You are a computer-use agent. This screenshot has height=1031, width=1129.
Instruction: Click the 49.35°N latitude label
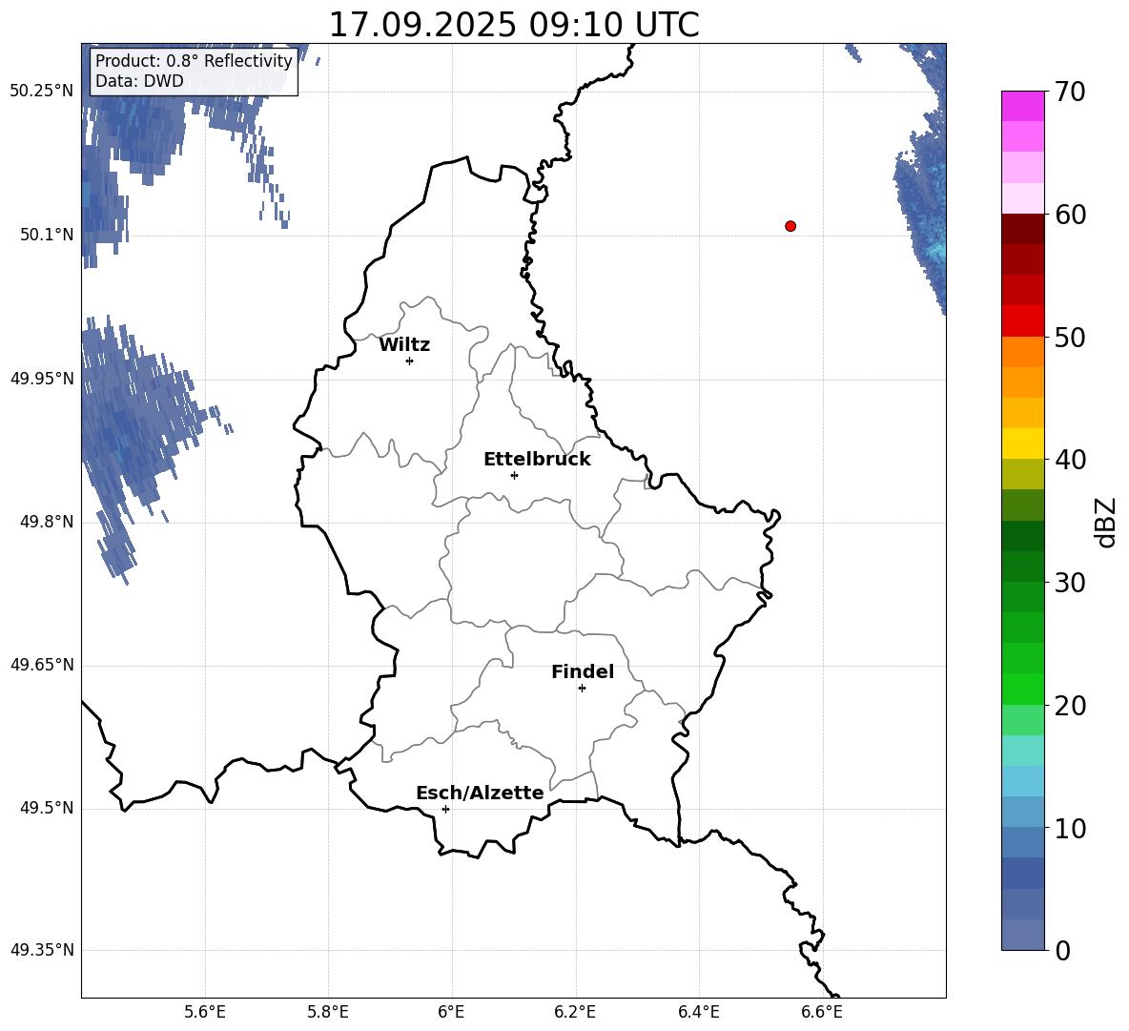(42, 950)
